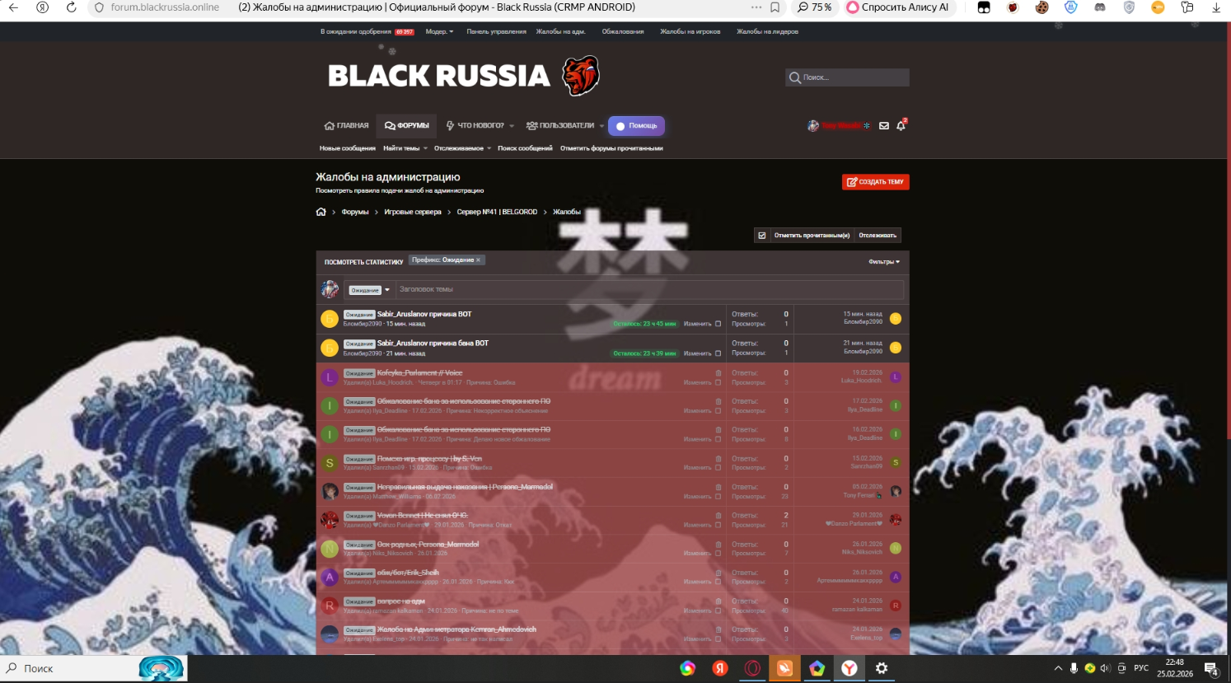Check the box on the Оск родных, Persona_Marmadol row

718,554
